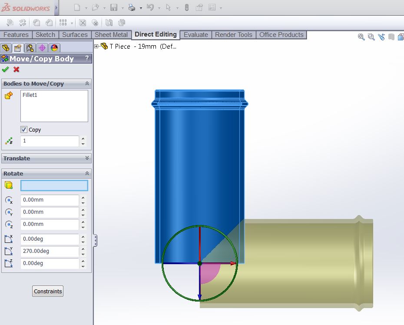Confirm Move/Copy Body with green checkmark
404x325 pixels.
[5, 70]
